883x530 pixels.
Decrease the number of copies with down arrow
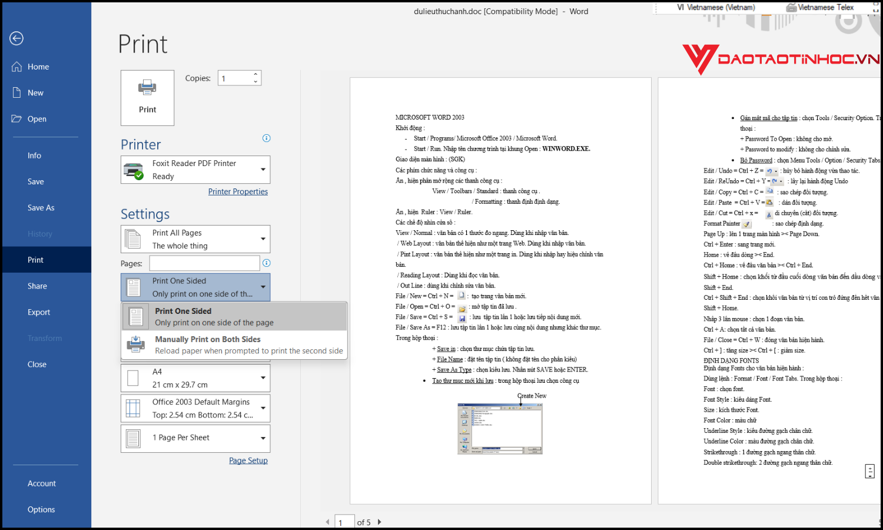(255, 82)
